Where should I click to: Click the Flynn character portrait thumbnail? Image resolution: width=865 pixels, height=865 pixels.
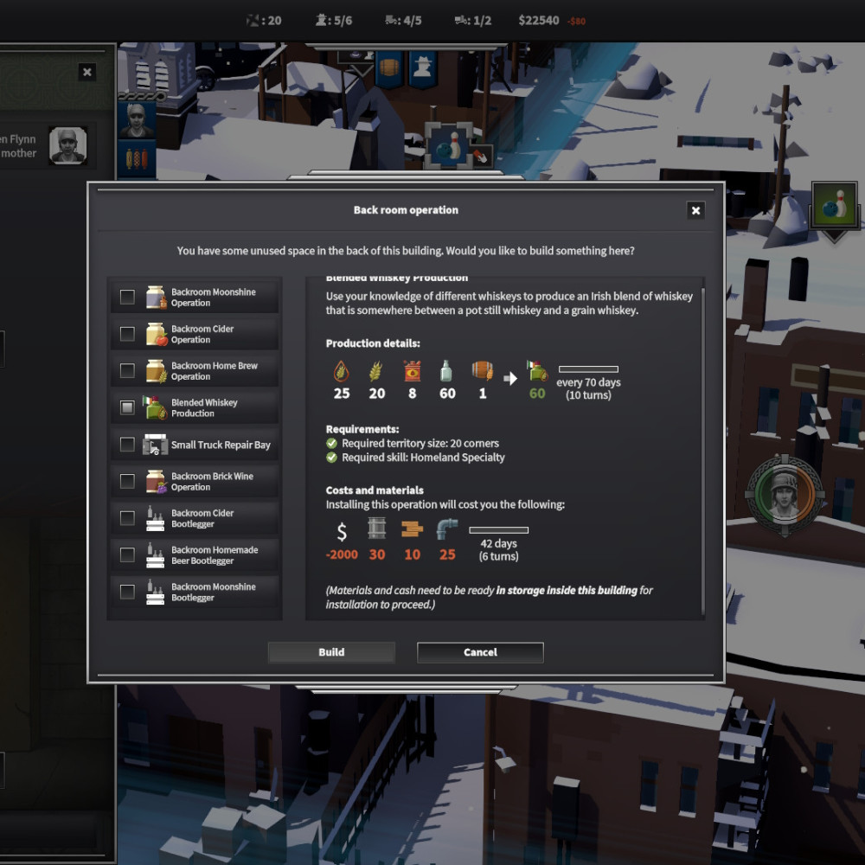click(67, 146)
